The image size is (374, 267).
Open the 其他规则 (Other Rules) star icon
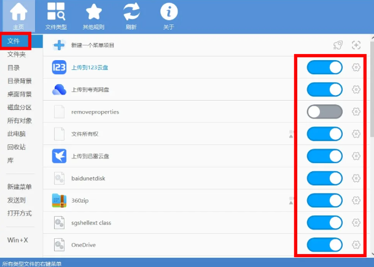click(x=93, y=15)
